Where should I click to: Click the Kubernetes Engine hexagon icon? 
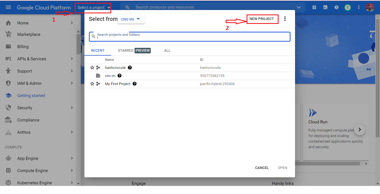[8, 183]
